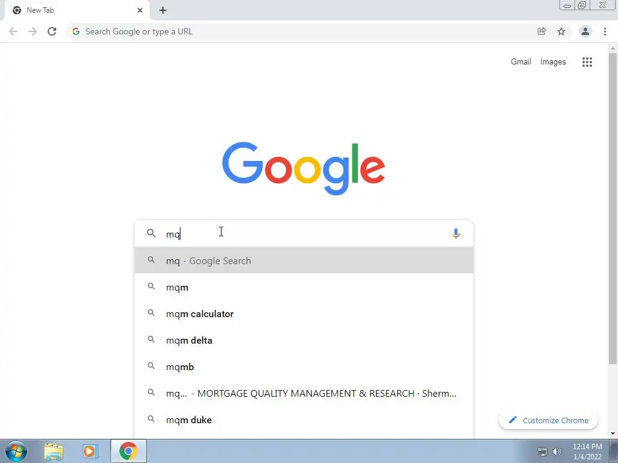Start voice search with the microphone
The height and width of the screenshot is (463, 618).
click(456, 233)
